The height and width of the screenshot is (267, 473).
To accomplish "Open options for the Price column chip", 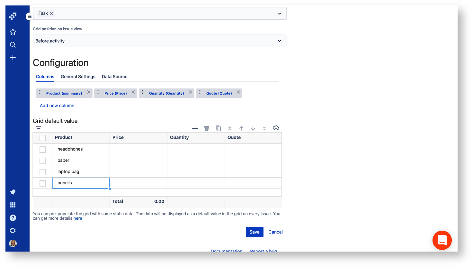I will coord(98,93).
